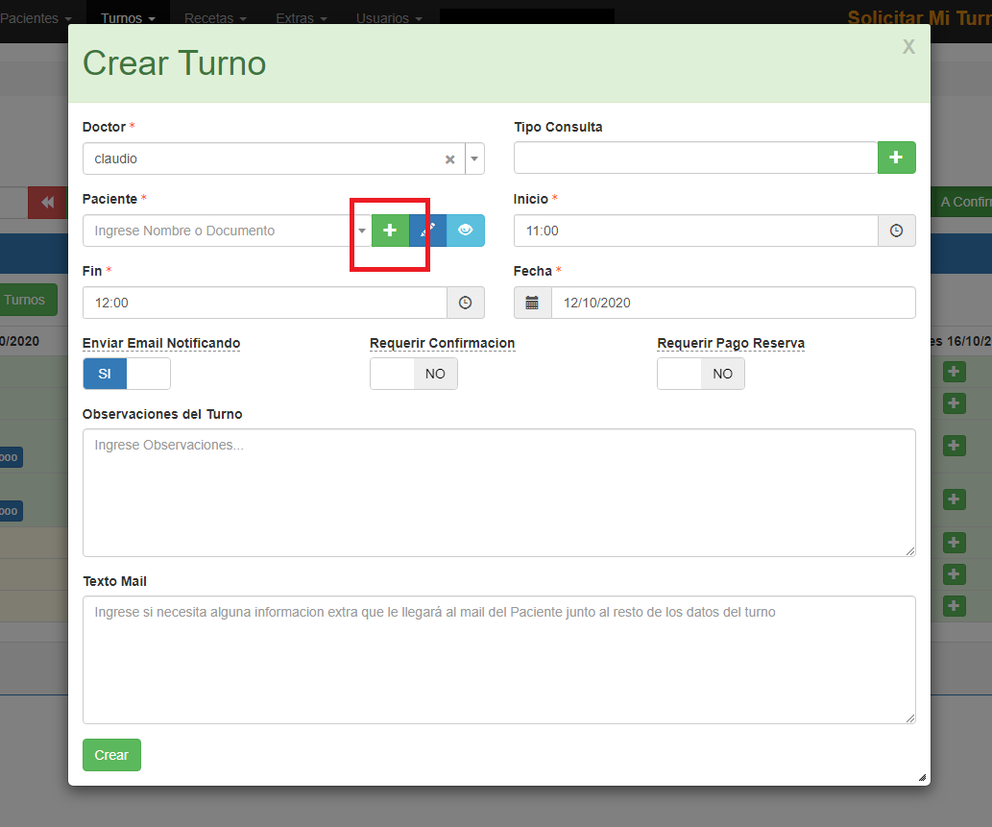Open the Extras dropdown menu

tap(301, 18)
